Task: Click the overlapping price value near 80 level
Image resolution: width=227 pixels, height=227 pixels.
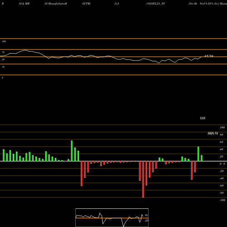Action: click(213, 133)
